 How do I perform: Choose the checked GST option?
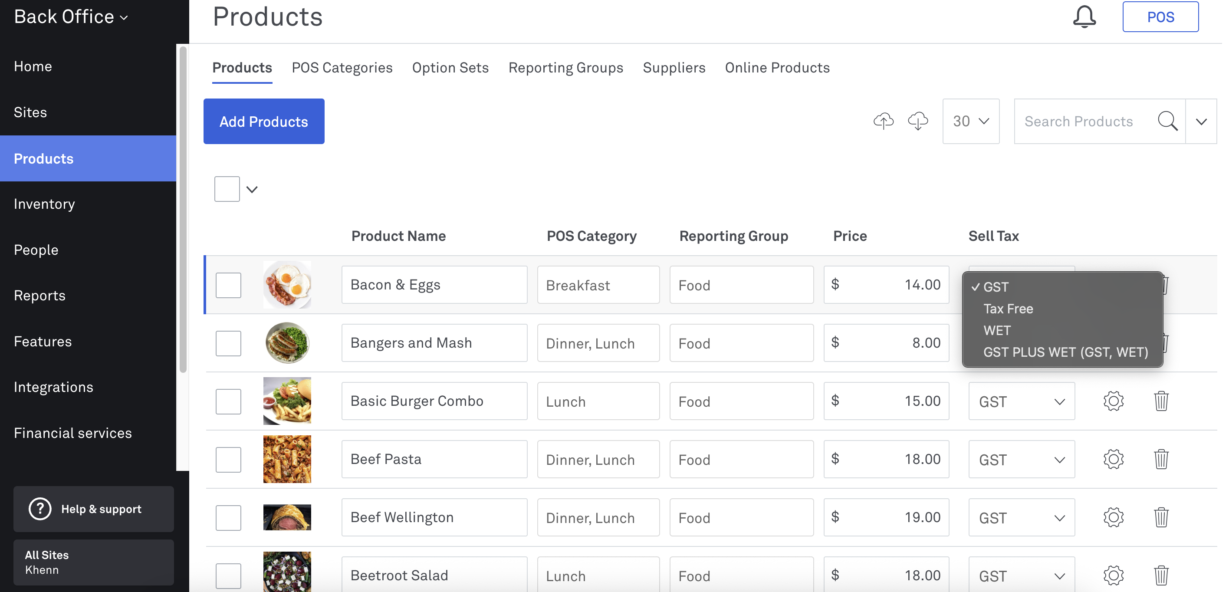tap(996, 287)
